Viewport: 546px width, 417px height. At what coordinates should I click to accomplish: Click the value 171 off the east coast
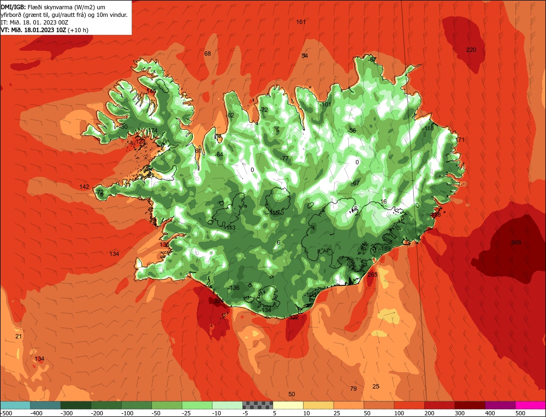pyautogui.click(x=460, y=140)
